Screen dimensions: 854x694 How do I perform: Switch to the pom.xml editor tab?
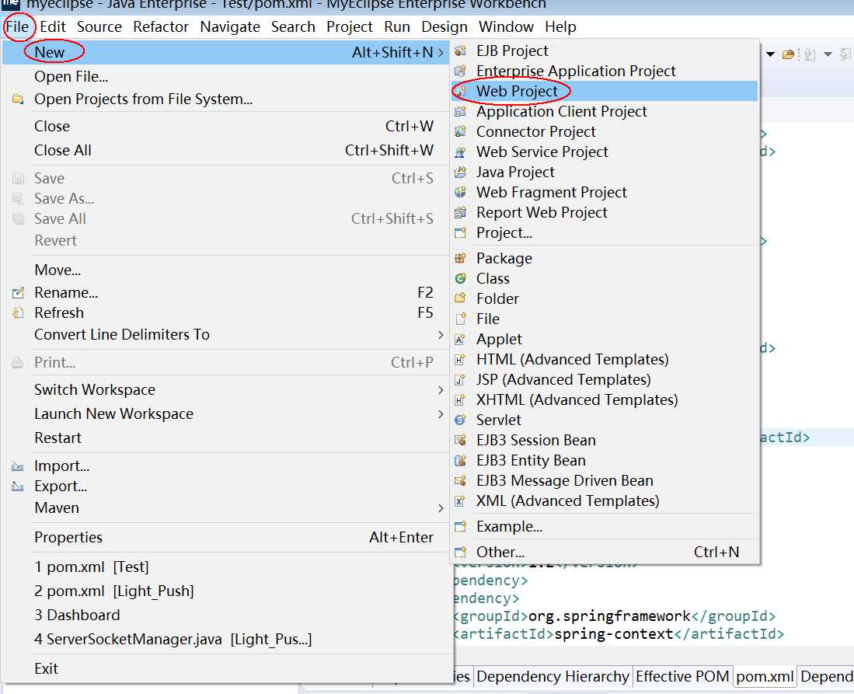(x=765, y=677)
